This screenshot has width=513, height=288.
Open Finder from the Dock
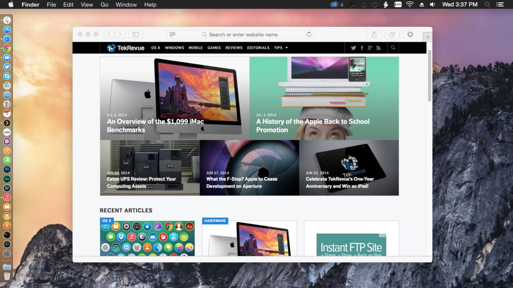pyautogui.click(x=7, y=20)
